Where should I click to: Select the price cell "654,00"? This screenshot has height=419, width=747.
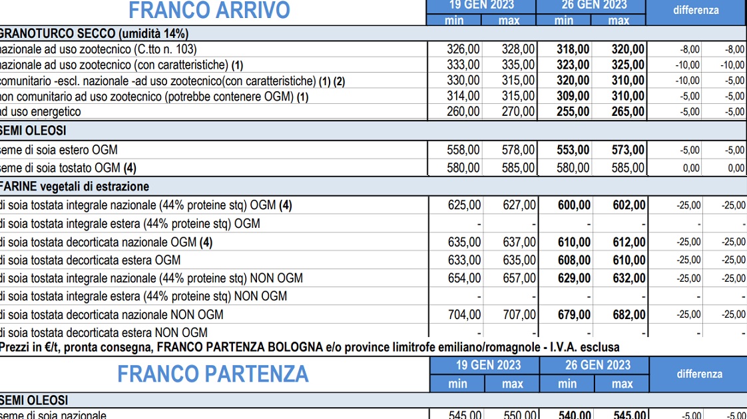pyautogui.click(x=465, y=278)
